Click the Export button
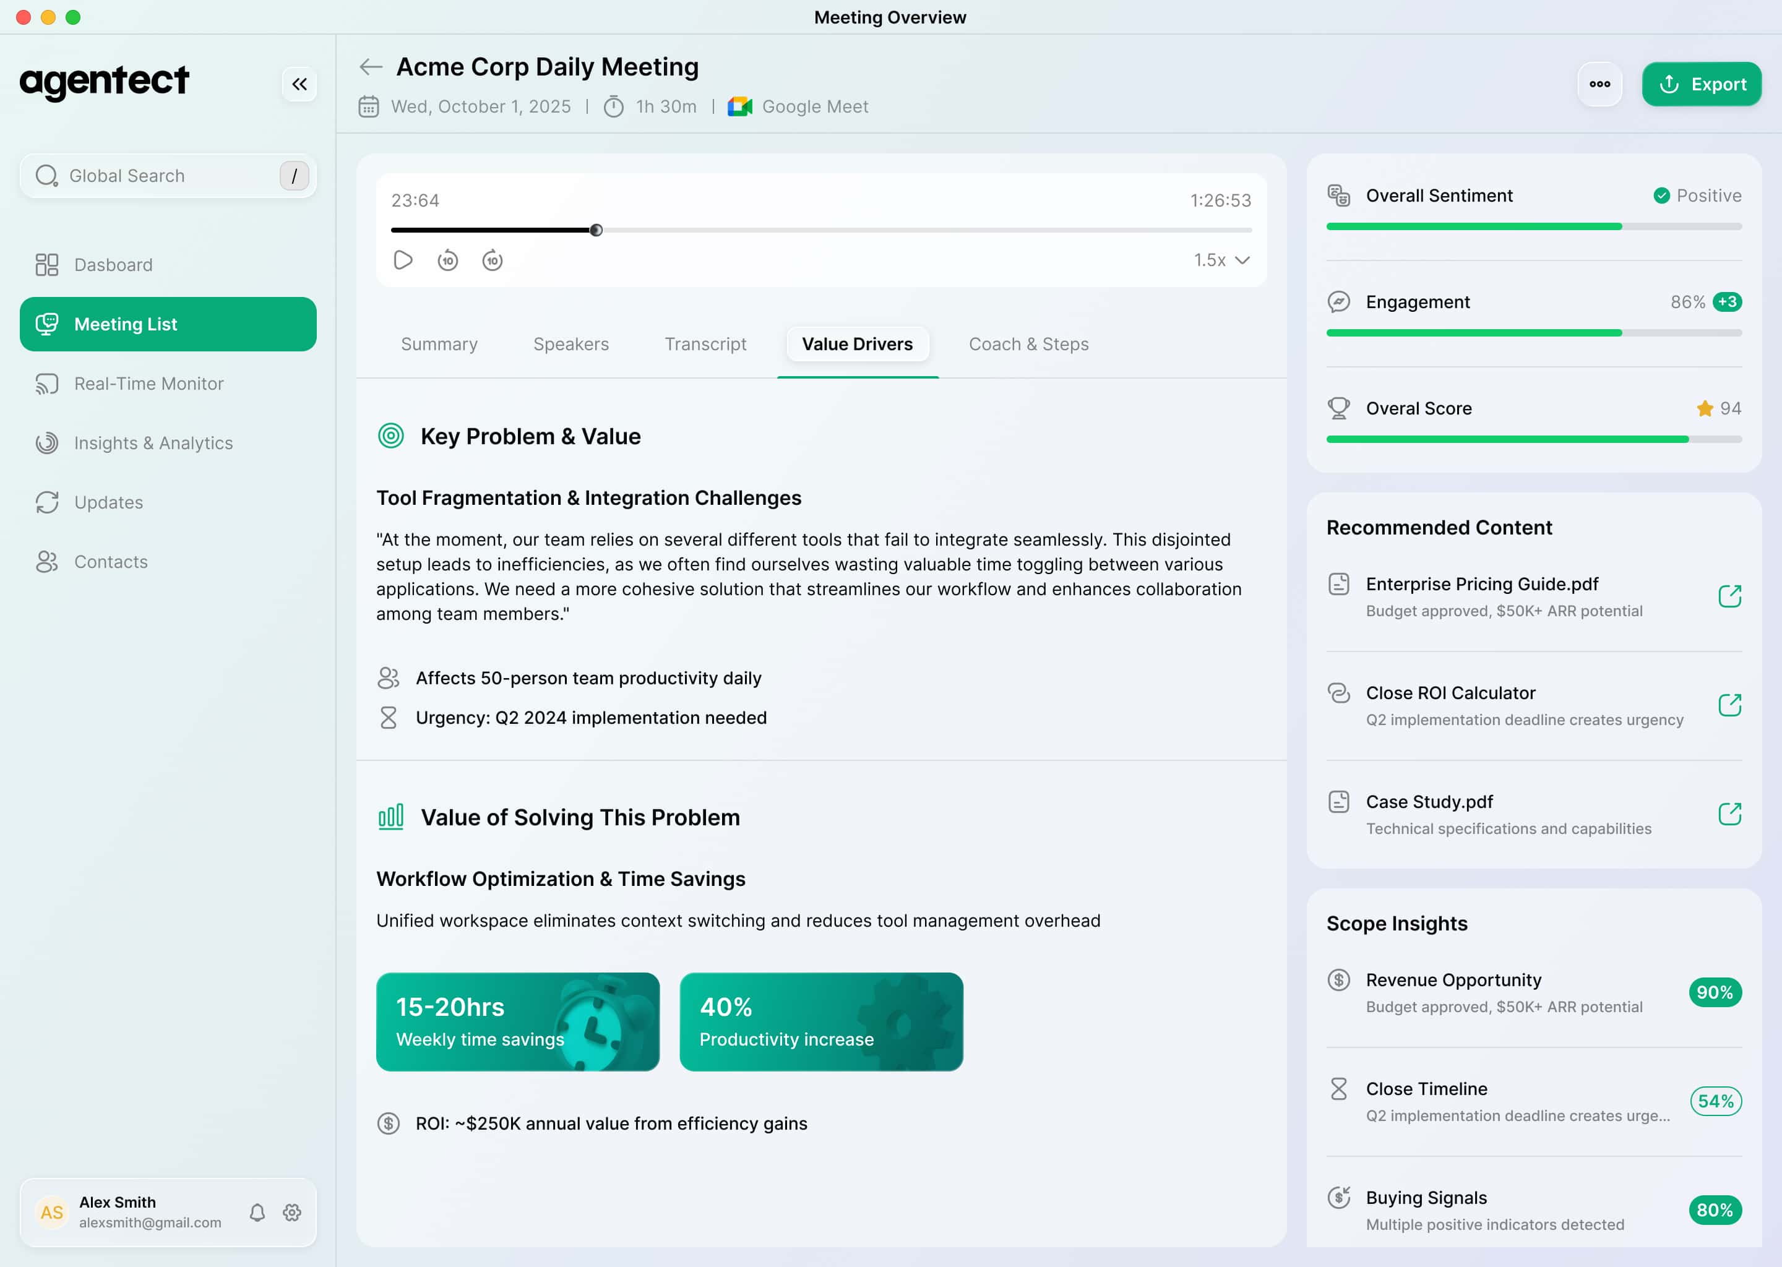The width and height of the screenshot is (1782, 1267). pos(1701,84)
